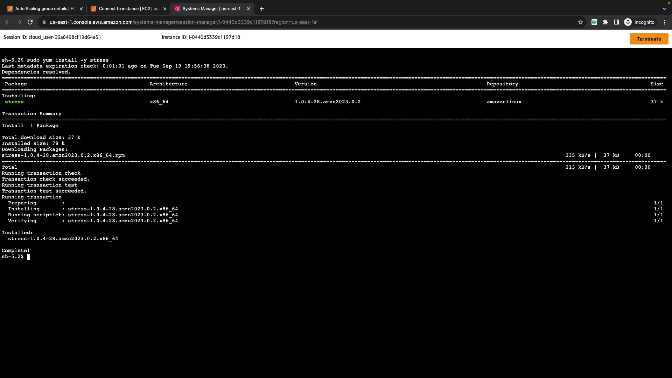The height and width of the screenshot is (378, 672).
Task: Open a new browser tab
Action: point(262,9)
